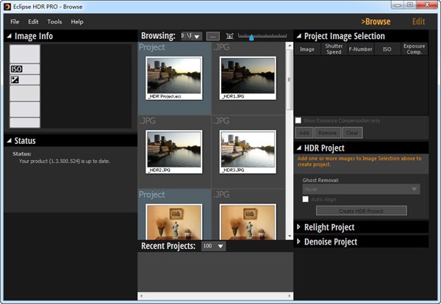
Task: Click the ISO icon in Image Info
Action: point(16,69)
